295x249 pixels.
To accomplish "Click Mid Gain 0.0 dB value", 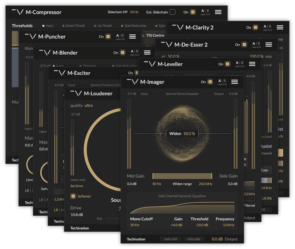I will pyautogui.click(x=132, y=184).
